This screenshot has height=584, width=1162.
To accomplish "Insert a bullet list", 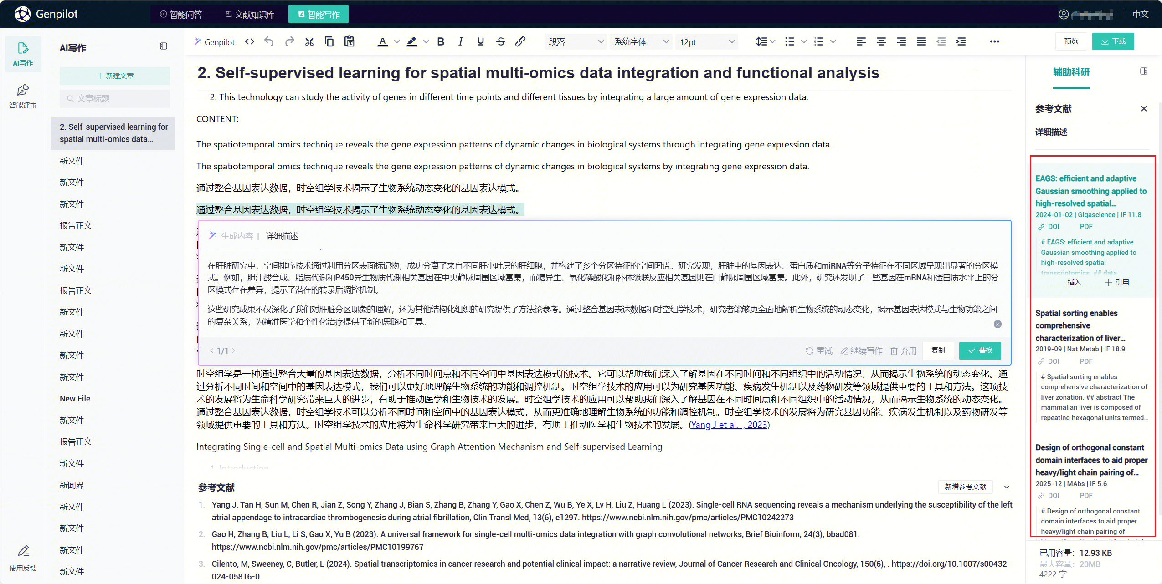I will 790,42.
